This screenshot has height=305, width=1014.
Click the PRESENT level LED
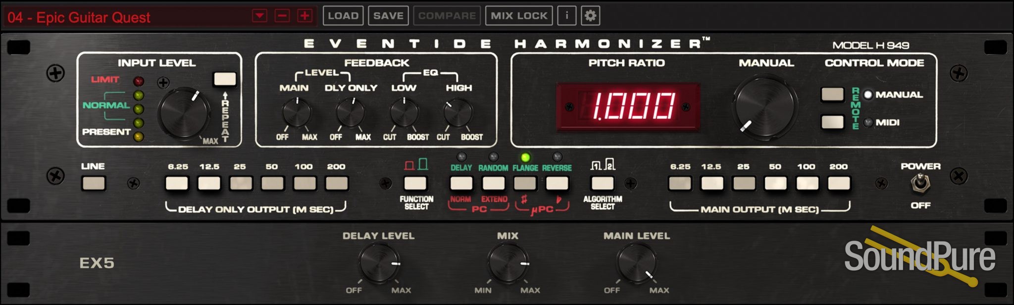(139, 137)
